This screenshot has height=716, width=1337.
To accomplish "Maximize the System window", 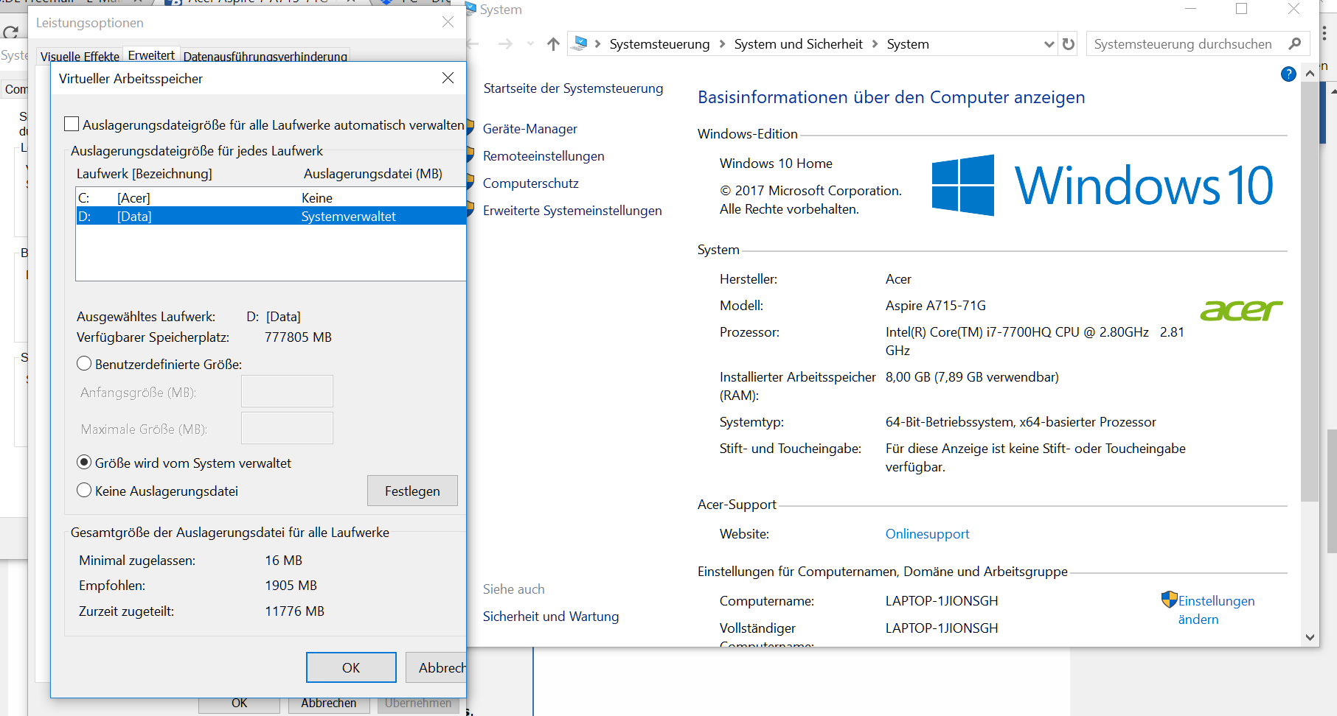I will tap(1242, 9).
